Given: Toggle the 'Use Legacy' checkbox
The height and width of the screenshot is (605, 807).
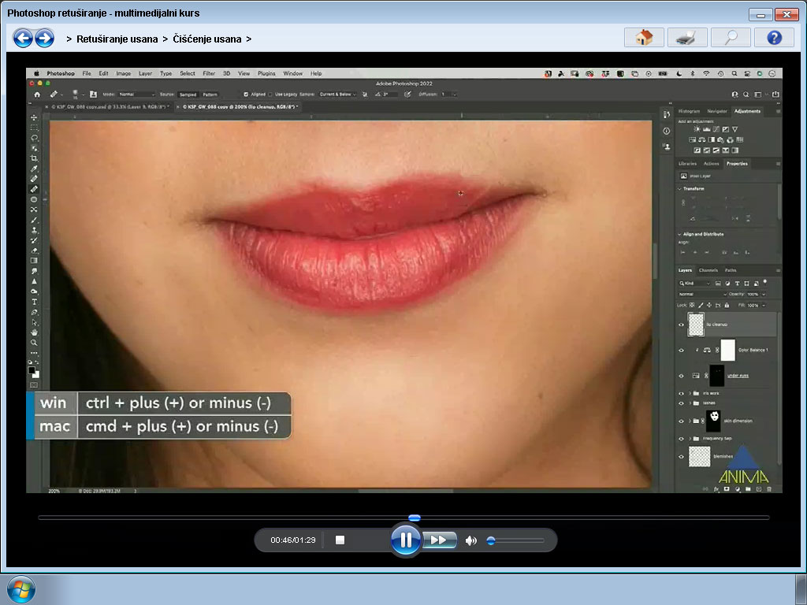Looking at the screenshot, I should pyautogui.click(x=270, y=95).
